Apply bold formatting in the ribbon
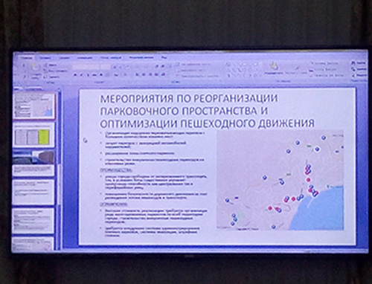This screenshot has height=284, width=372. click(75, 74)
